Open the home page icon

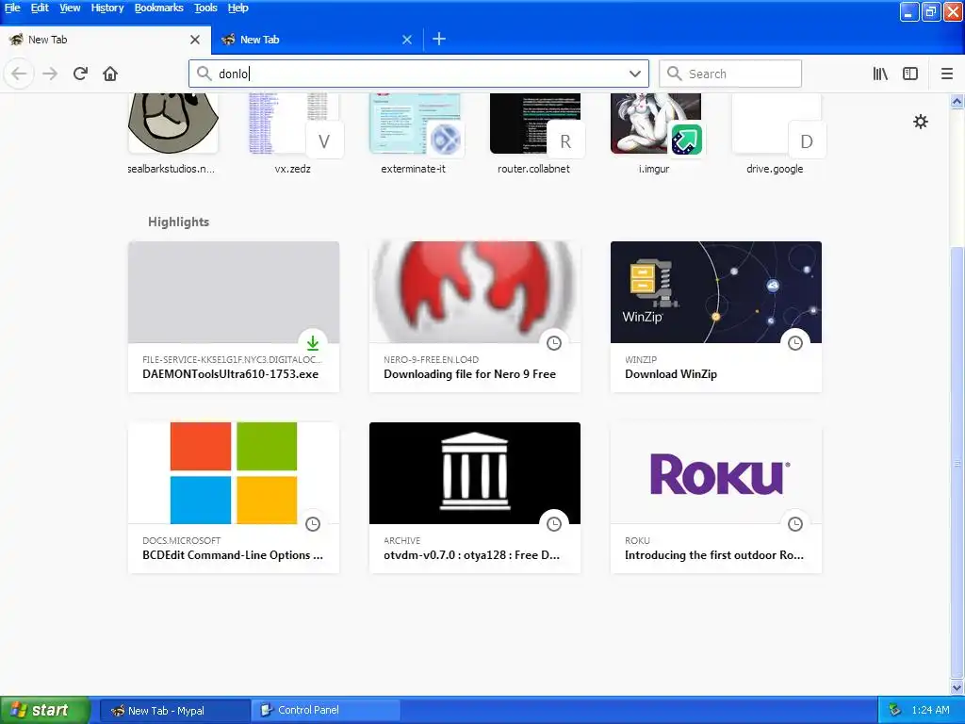[110, 74]
